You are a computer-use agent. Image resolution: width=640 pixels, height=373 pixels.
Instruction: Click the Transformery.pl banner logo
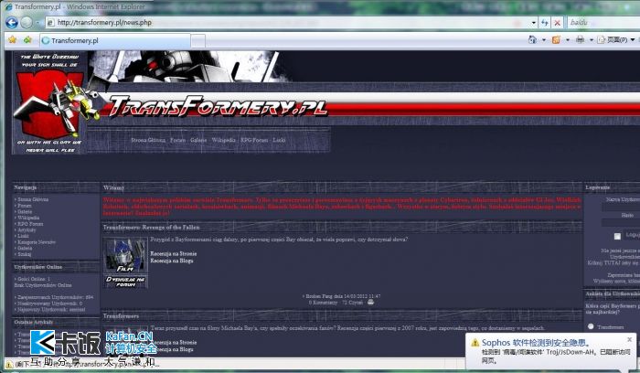218,107
